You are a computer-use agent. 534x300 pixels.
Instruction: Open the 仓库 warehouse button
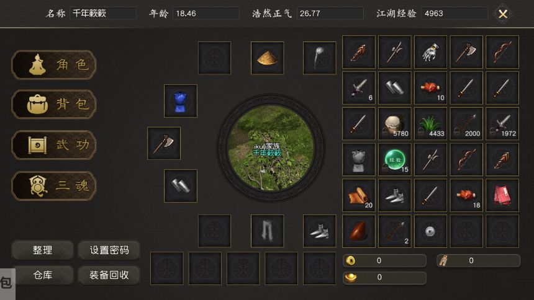(x=43, y=275)
